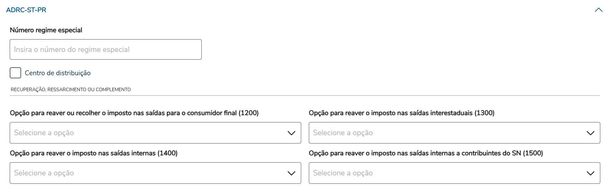Click the Centro de distribuição label text

pyautogui.click(x=58, y=73)
